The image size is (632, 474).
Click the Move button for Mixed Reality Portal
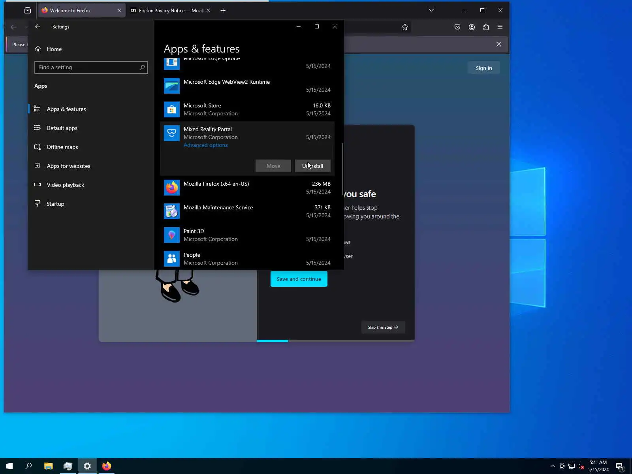pos(273,166)
